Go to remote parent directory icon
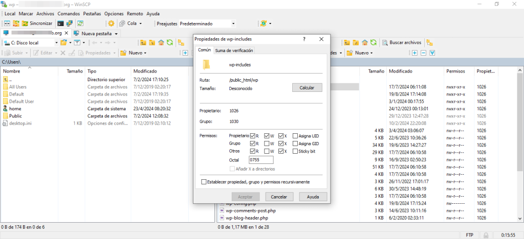Screen dimensions: 524x239 click(347, 43)
